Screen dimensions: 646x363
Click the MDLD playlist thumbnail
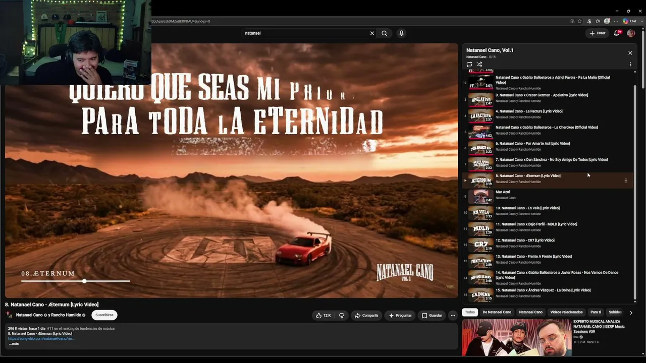[481, 228]
